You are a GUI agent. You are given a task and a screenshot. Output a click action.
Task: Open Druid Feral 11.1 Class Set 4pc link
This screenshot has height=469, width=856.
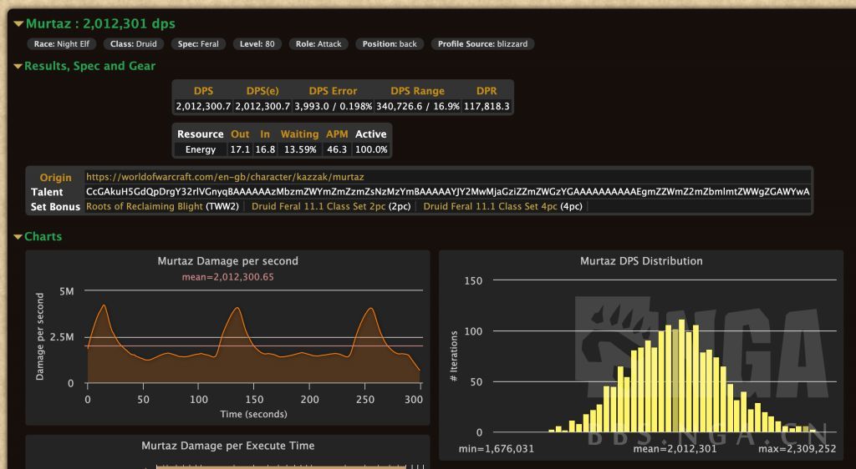[x=491, y=206]
